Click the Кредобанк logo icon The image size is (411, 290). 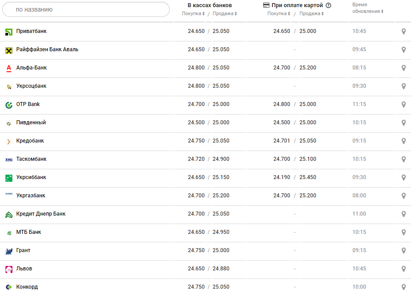8,141
